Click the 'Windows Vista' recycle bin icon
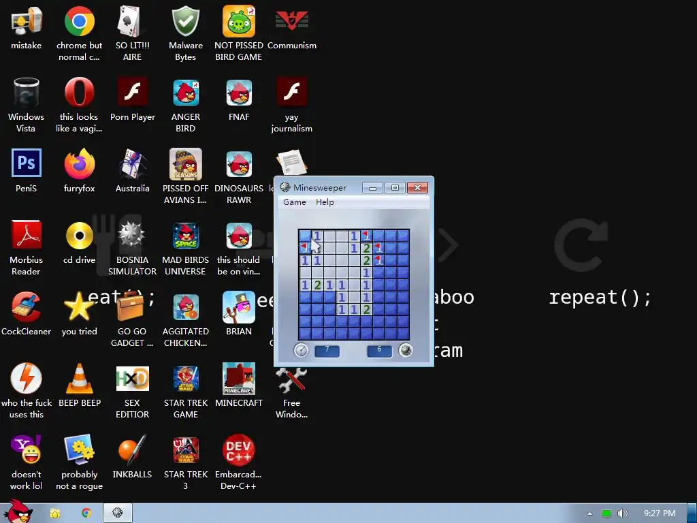The height and width of the screenshot is (523, 697). [x=26, y=93]
